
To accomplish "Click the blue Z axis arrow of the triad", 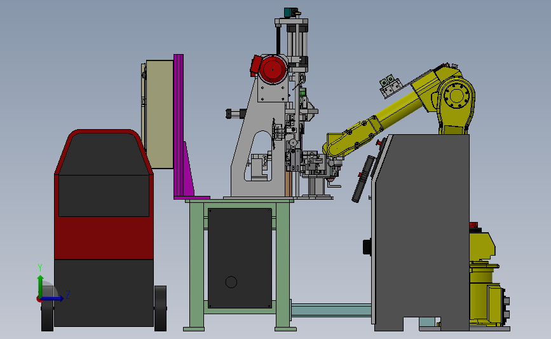I will click(53, 299).
